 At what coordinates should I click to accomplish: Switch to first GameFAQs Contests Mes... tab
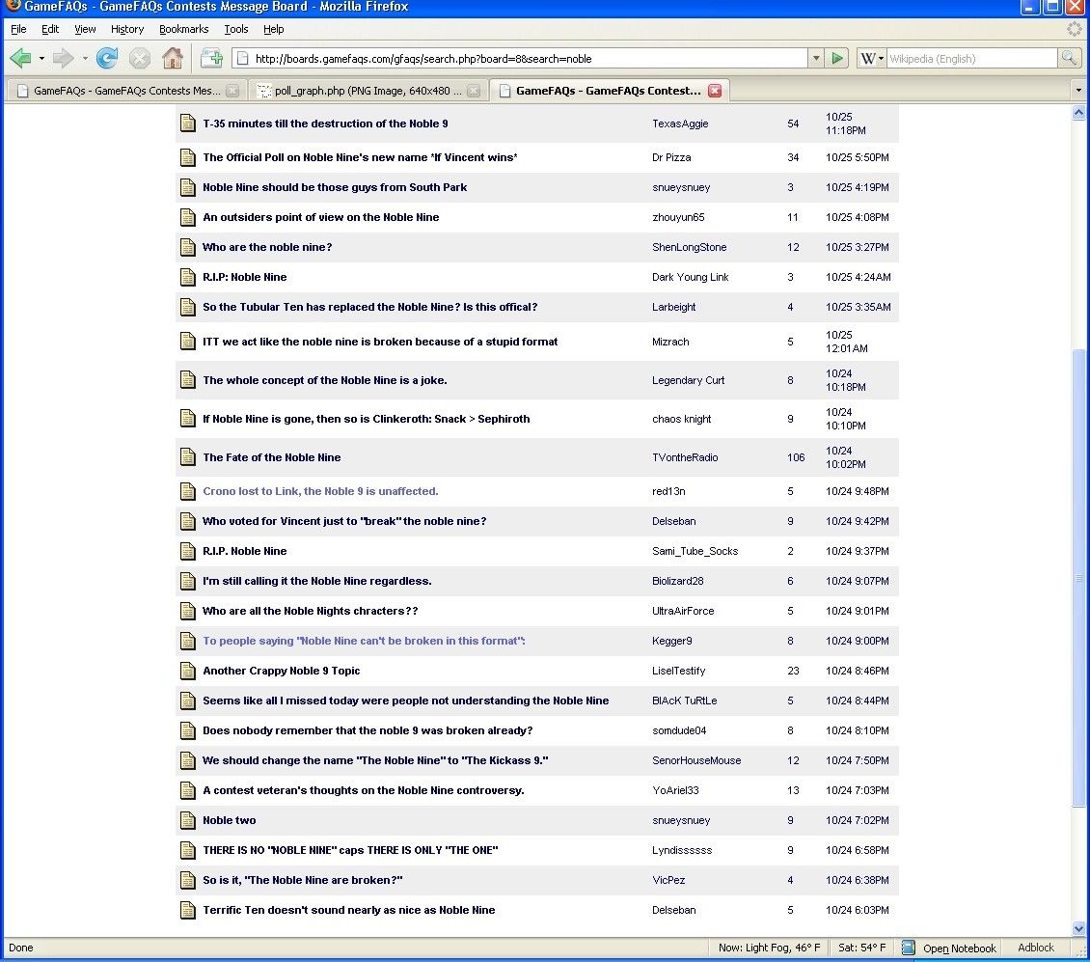(126, 91)
